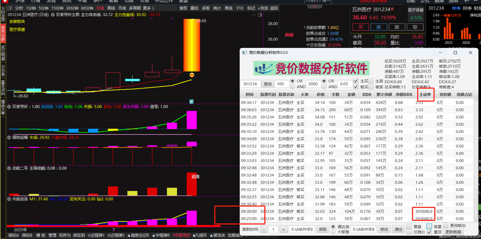Click the diamond icon above the chart
The image size is (481, 239).
[254, 15]
